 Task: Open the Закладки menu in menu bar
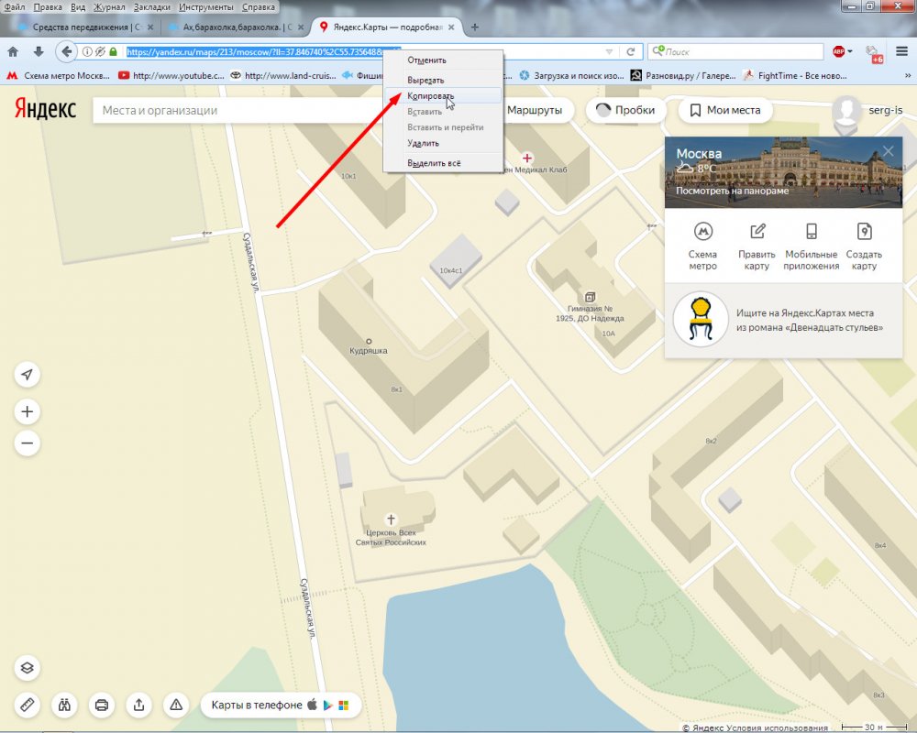(x=151, y=6)
